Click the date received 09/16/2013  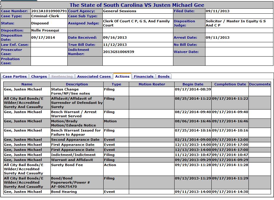point(115,37)
